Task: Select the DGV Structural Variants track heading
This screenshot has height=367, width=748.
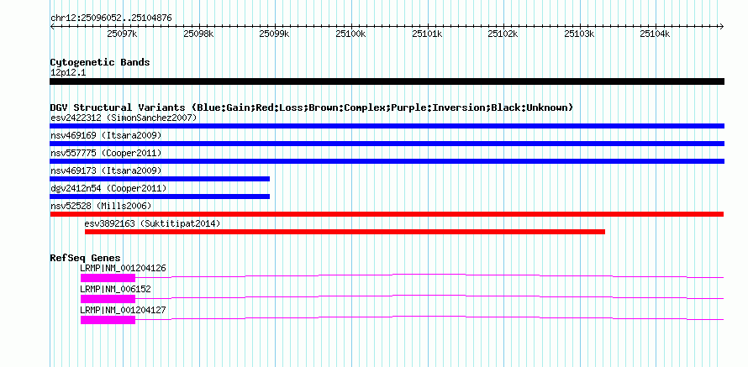Action: pos(312,107)
